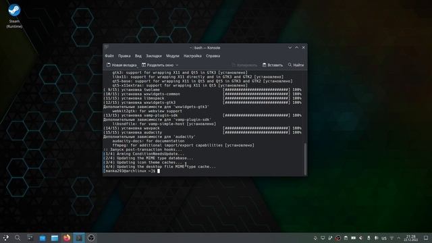Image resolution: width=432 pixels, height=243 pixels.
Task: Switch the US keyboard layout indicator
Action: pyautogui.click(x=384, y=238)
